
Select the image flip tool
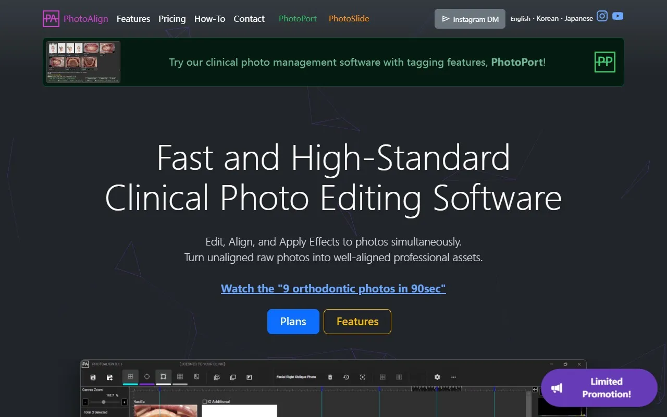coord(196,377)
